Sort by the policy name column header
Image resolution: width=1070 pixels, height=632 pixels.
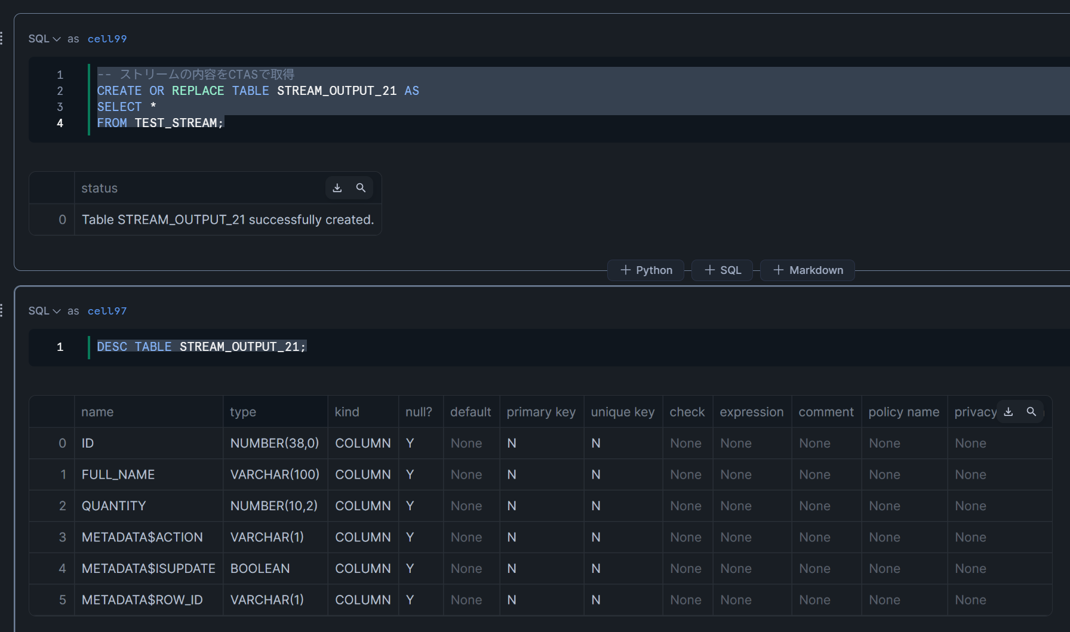pyautogui.click(x=904, y=412)
